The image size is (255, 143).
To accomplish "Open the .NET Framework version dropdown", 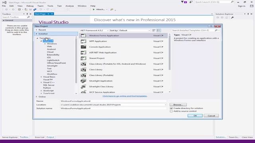I will coord(94,30).
